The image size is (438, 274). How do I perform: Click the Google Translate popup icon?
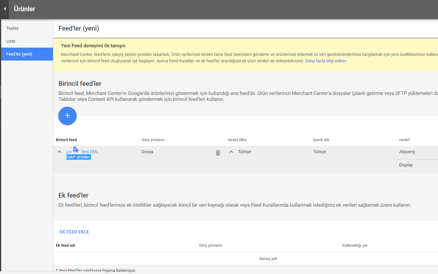[76, 149]
